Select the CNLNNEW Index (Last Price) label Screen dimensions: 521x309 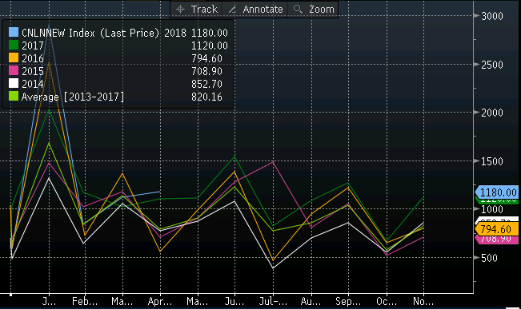pos(90,33)
